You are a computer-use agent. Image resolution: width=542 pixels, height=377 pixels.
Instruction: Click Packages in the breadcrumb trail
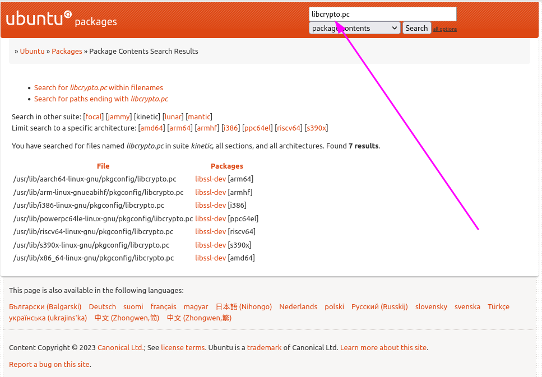67,51
